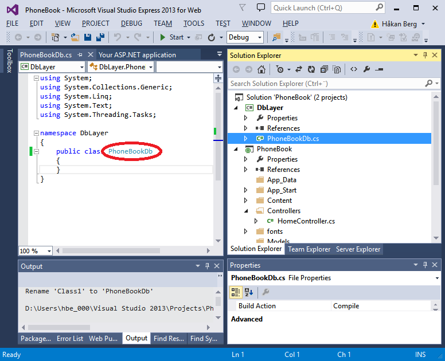This screenshot has width=445, height=361.
Task: Click the Refresh browser icon in toolbar
Action: [x=212, y=37]
